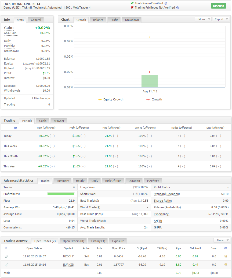232x278 pixels.
Task: Select the Profit chart tab
Action: (x=114, y=20)
